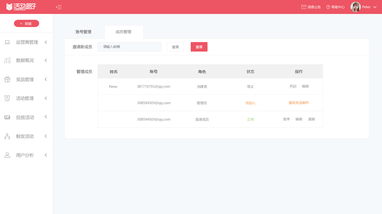Click the person icon for 用户分析
The height and width of the screenshot is (214, 382).
tap(7, 155)
